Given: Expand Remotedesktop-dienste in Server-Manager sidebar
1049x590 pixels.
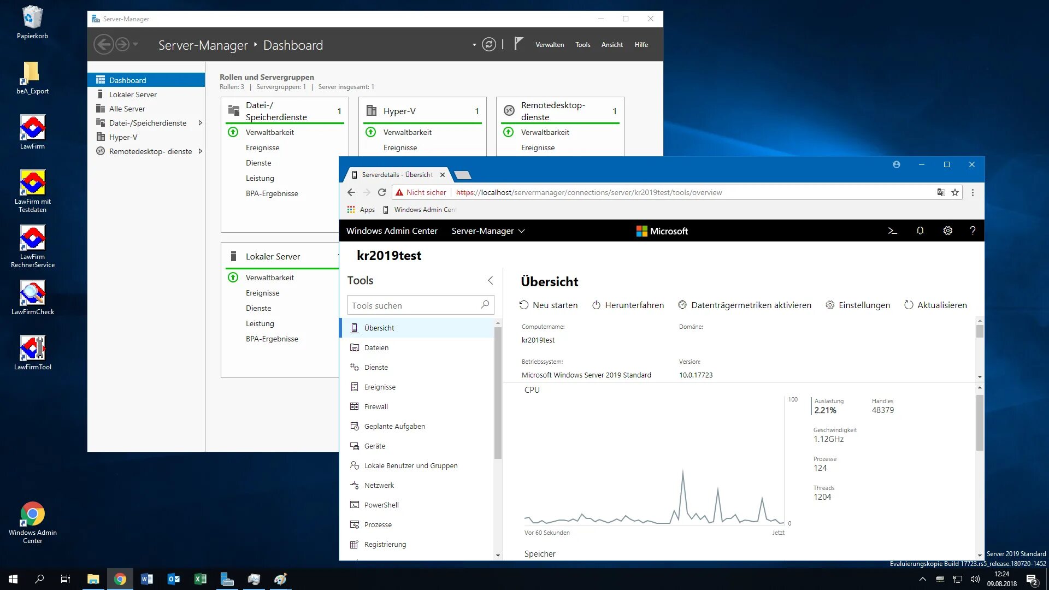Looking at the screenshot, I should pyautogui.click(x=201, y=151).
